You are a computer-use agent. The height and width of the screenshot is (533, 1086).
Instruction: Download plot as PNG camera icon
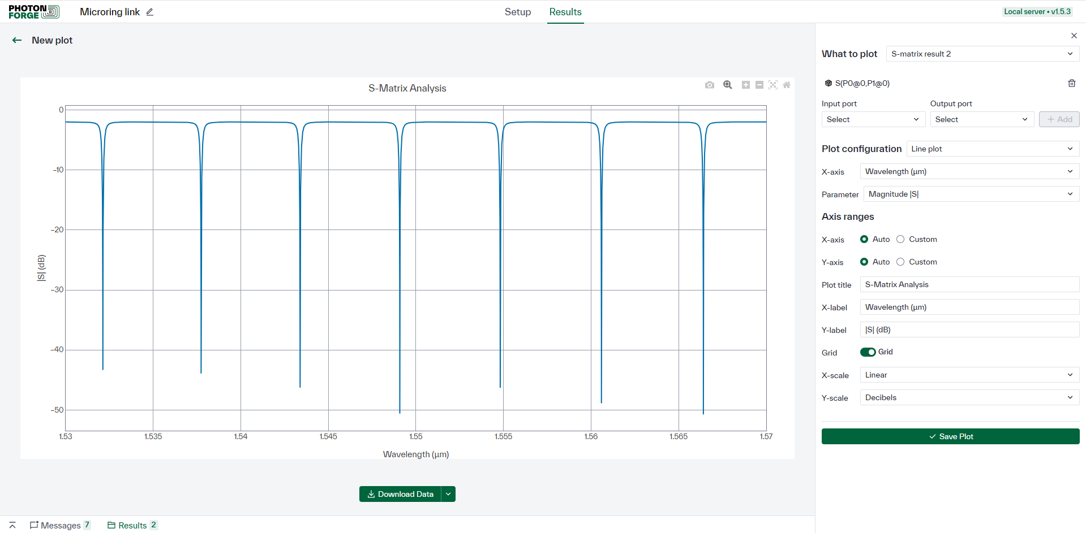[x=710, y=85]
